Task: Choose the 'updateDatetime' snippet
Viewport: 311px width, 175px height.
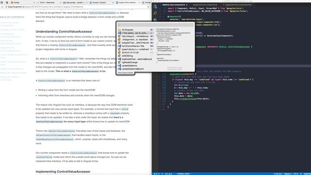Action: (x=136, y=66)
